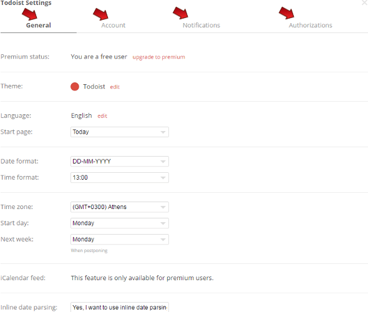Image resolution: width=368 pixels, height=312 pixels.
Task: Click the 'Premium status:' label
Action: pos(25,57)
